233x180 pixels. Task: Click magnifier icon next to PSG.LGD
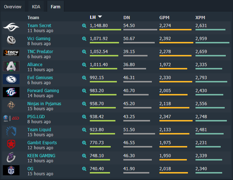[x=84, y=117]
